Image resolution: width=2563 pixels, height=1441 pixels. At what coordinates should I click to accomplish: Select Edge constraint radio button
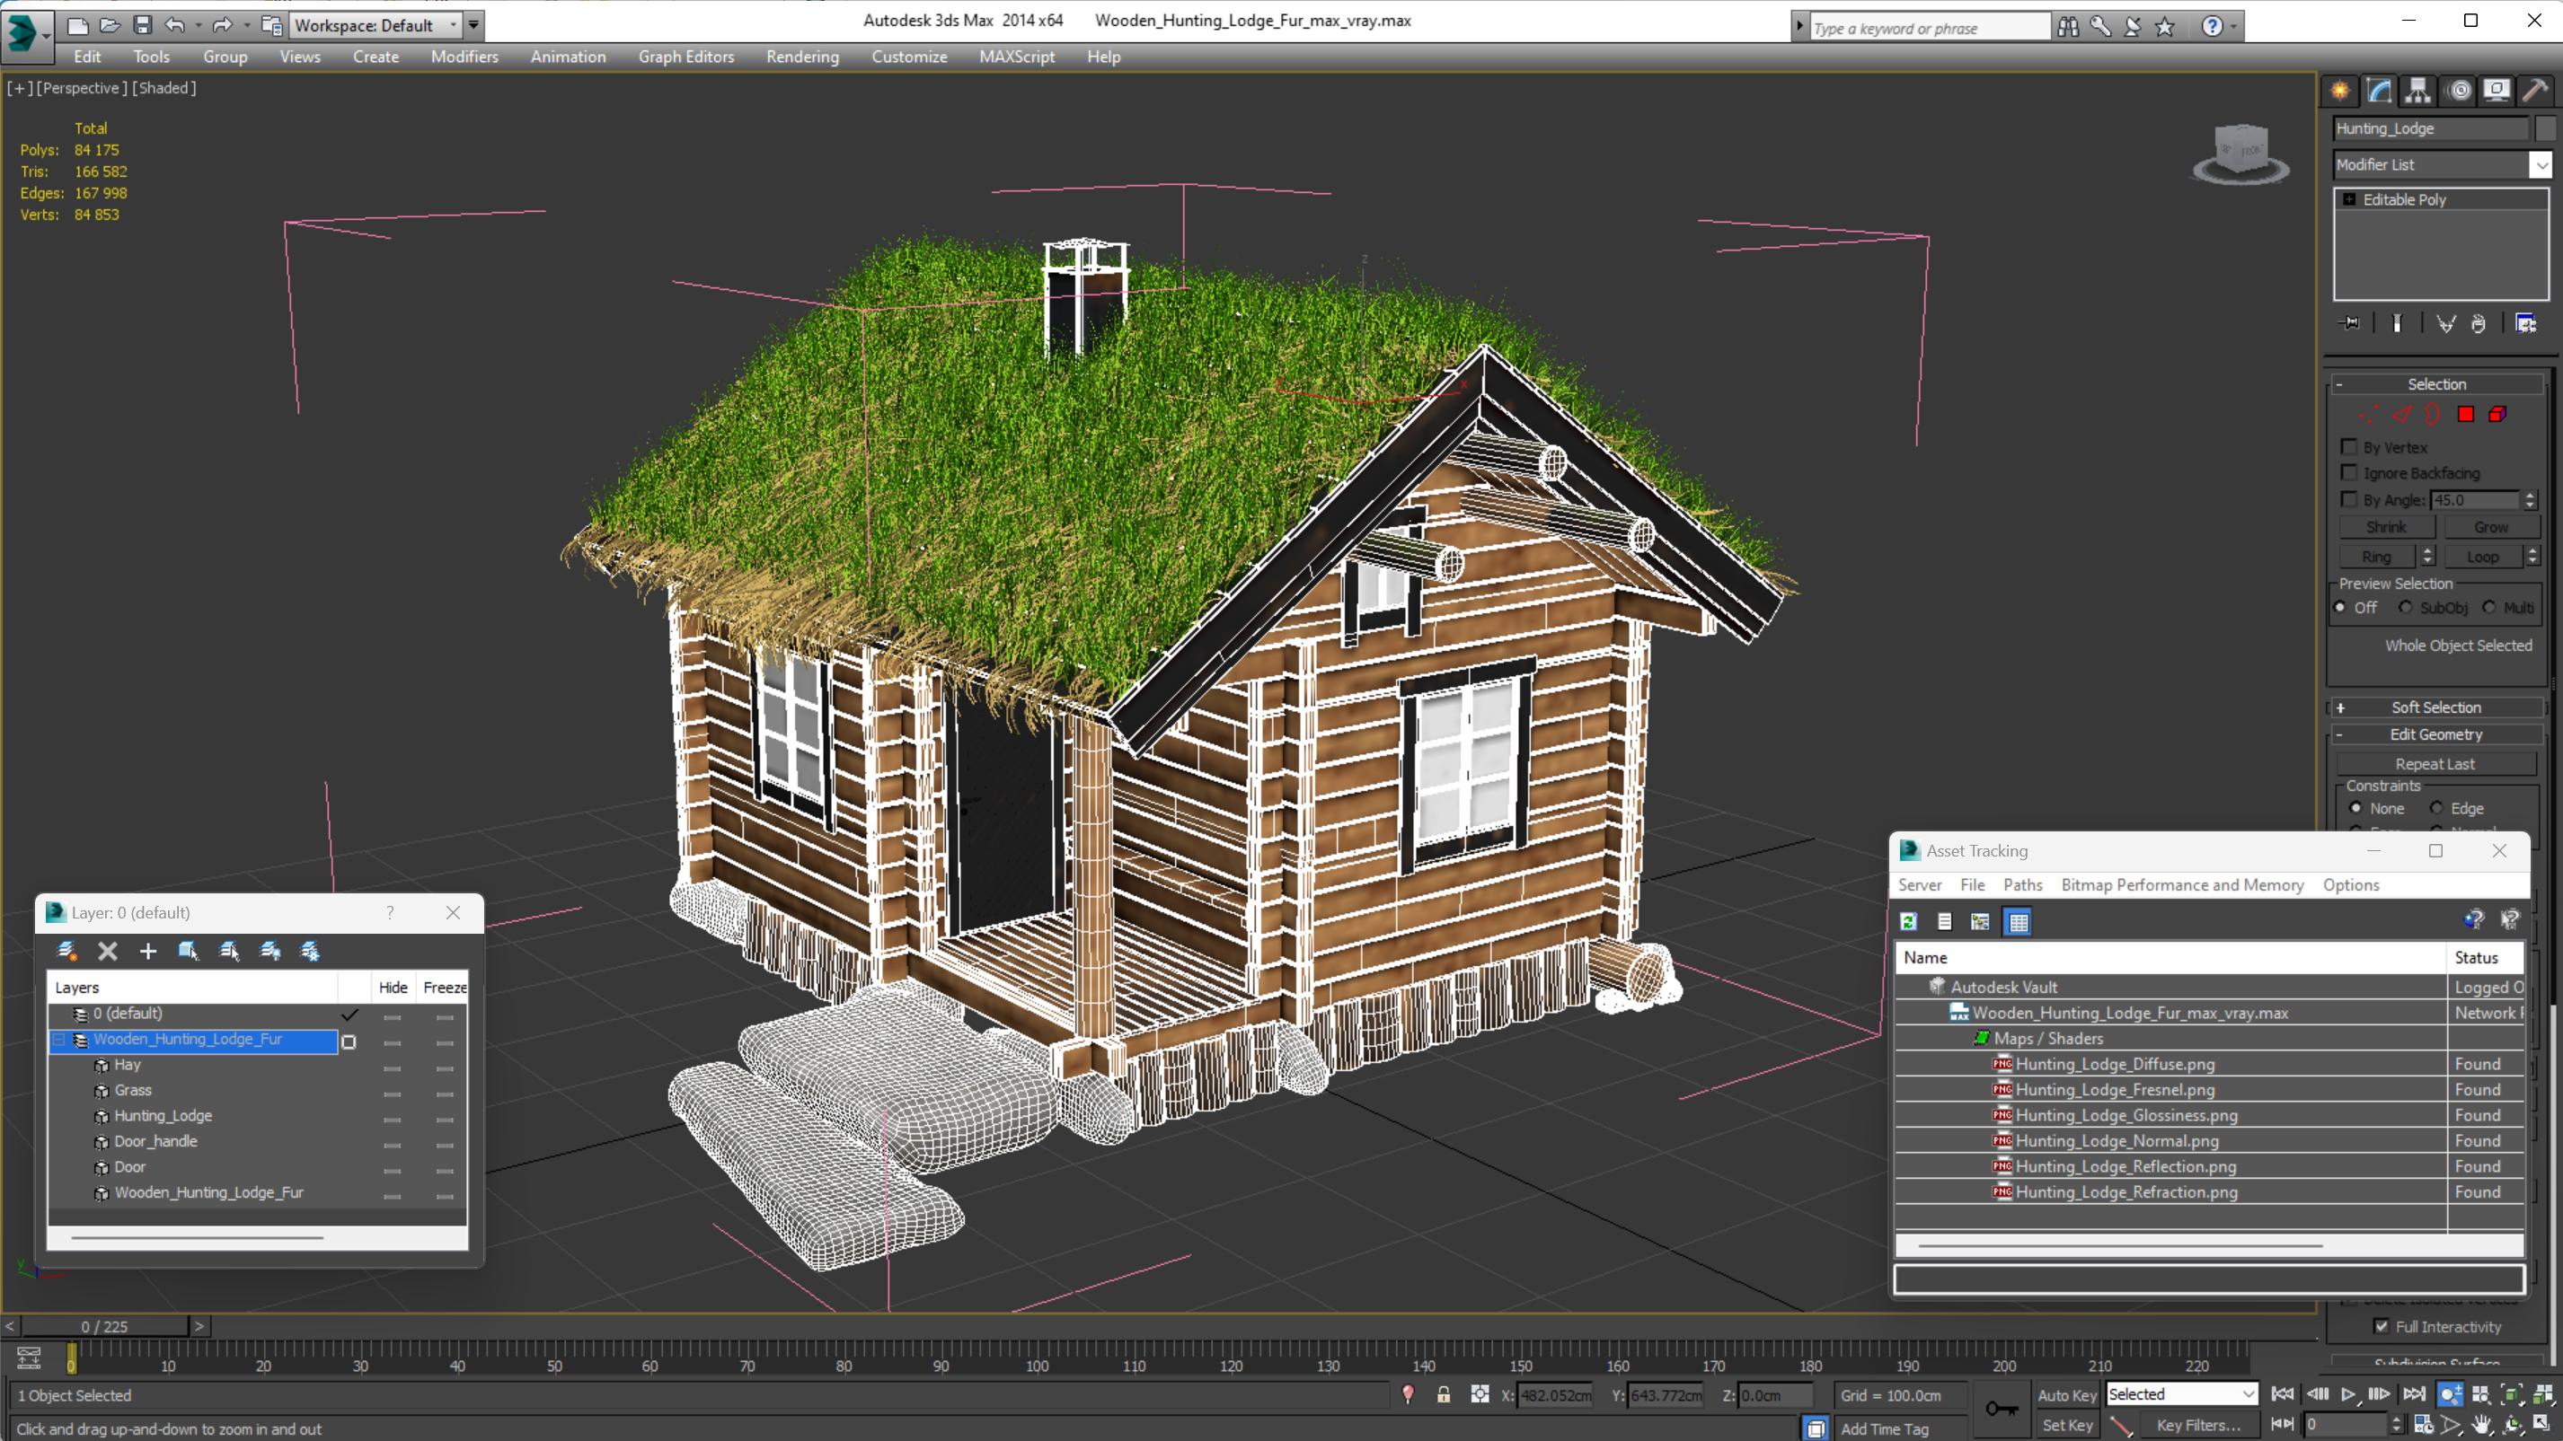(2436, 807)
